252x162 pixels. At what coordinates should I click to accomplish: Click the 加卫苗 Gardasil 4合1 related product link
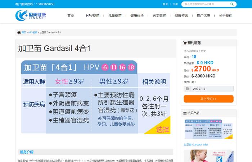coord(196,145)
